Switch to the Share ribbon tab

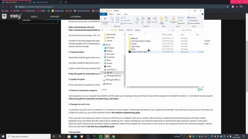coord(119,14)
